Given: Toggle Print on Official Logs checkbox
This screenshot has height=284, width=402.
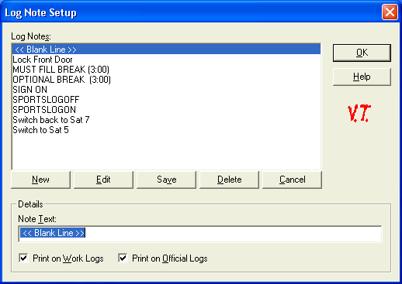Looking at the screenshot, I should click(x=123, y=258).
